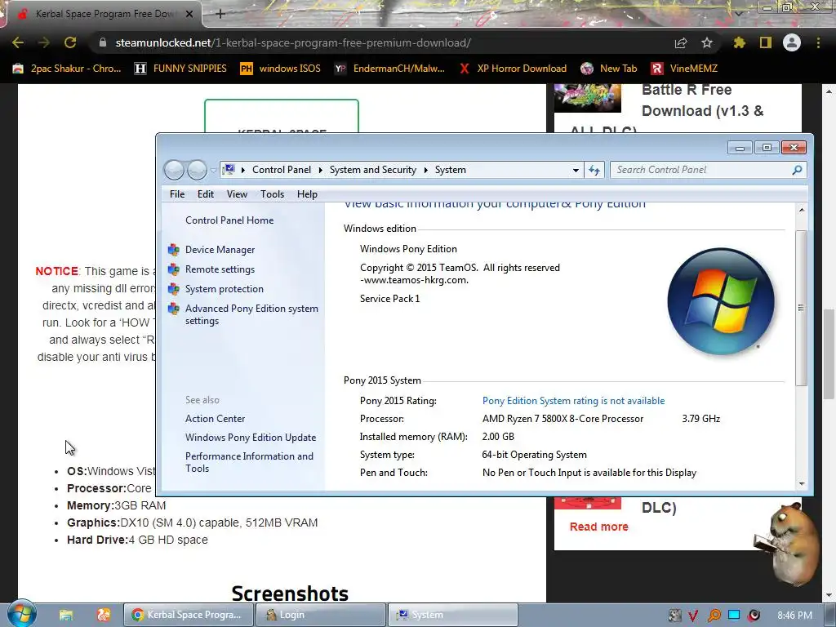Screen dimensions: 836x627
Task: Click System and Security in breadcrumb
Action: click(x=372, y=170)
